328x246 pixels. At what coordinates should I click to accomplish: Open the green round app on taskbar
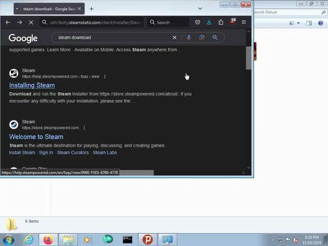click(108, 239)
